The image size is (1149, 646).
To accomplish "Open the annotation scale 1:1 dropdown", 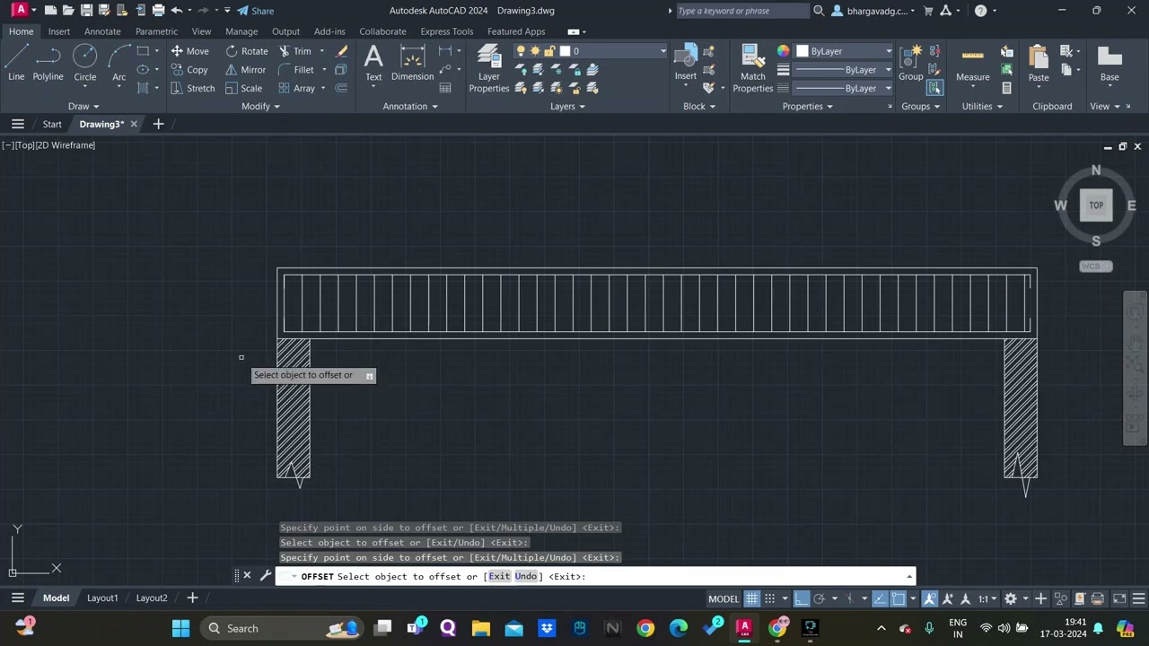I will point(988,598).
